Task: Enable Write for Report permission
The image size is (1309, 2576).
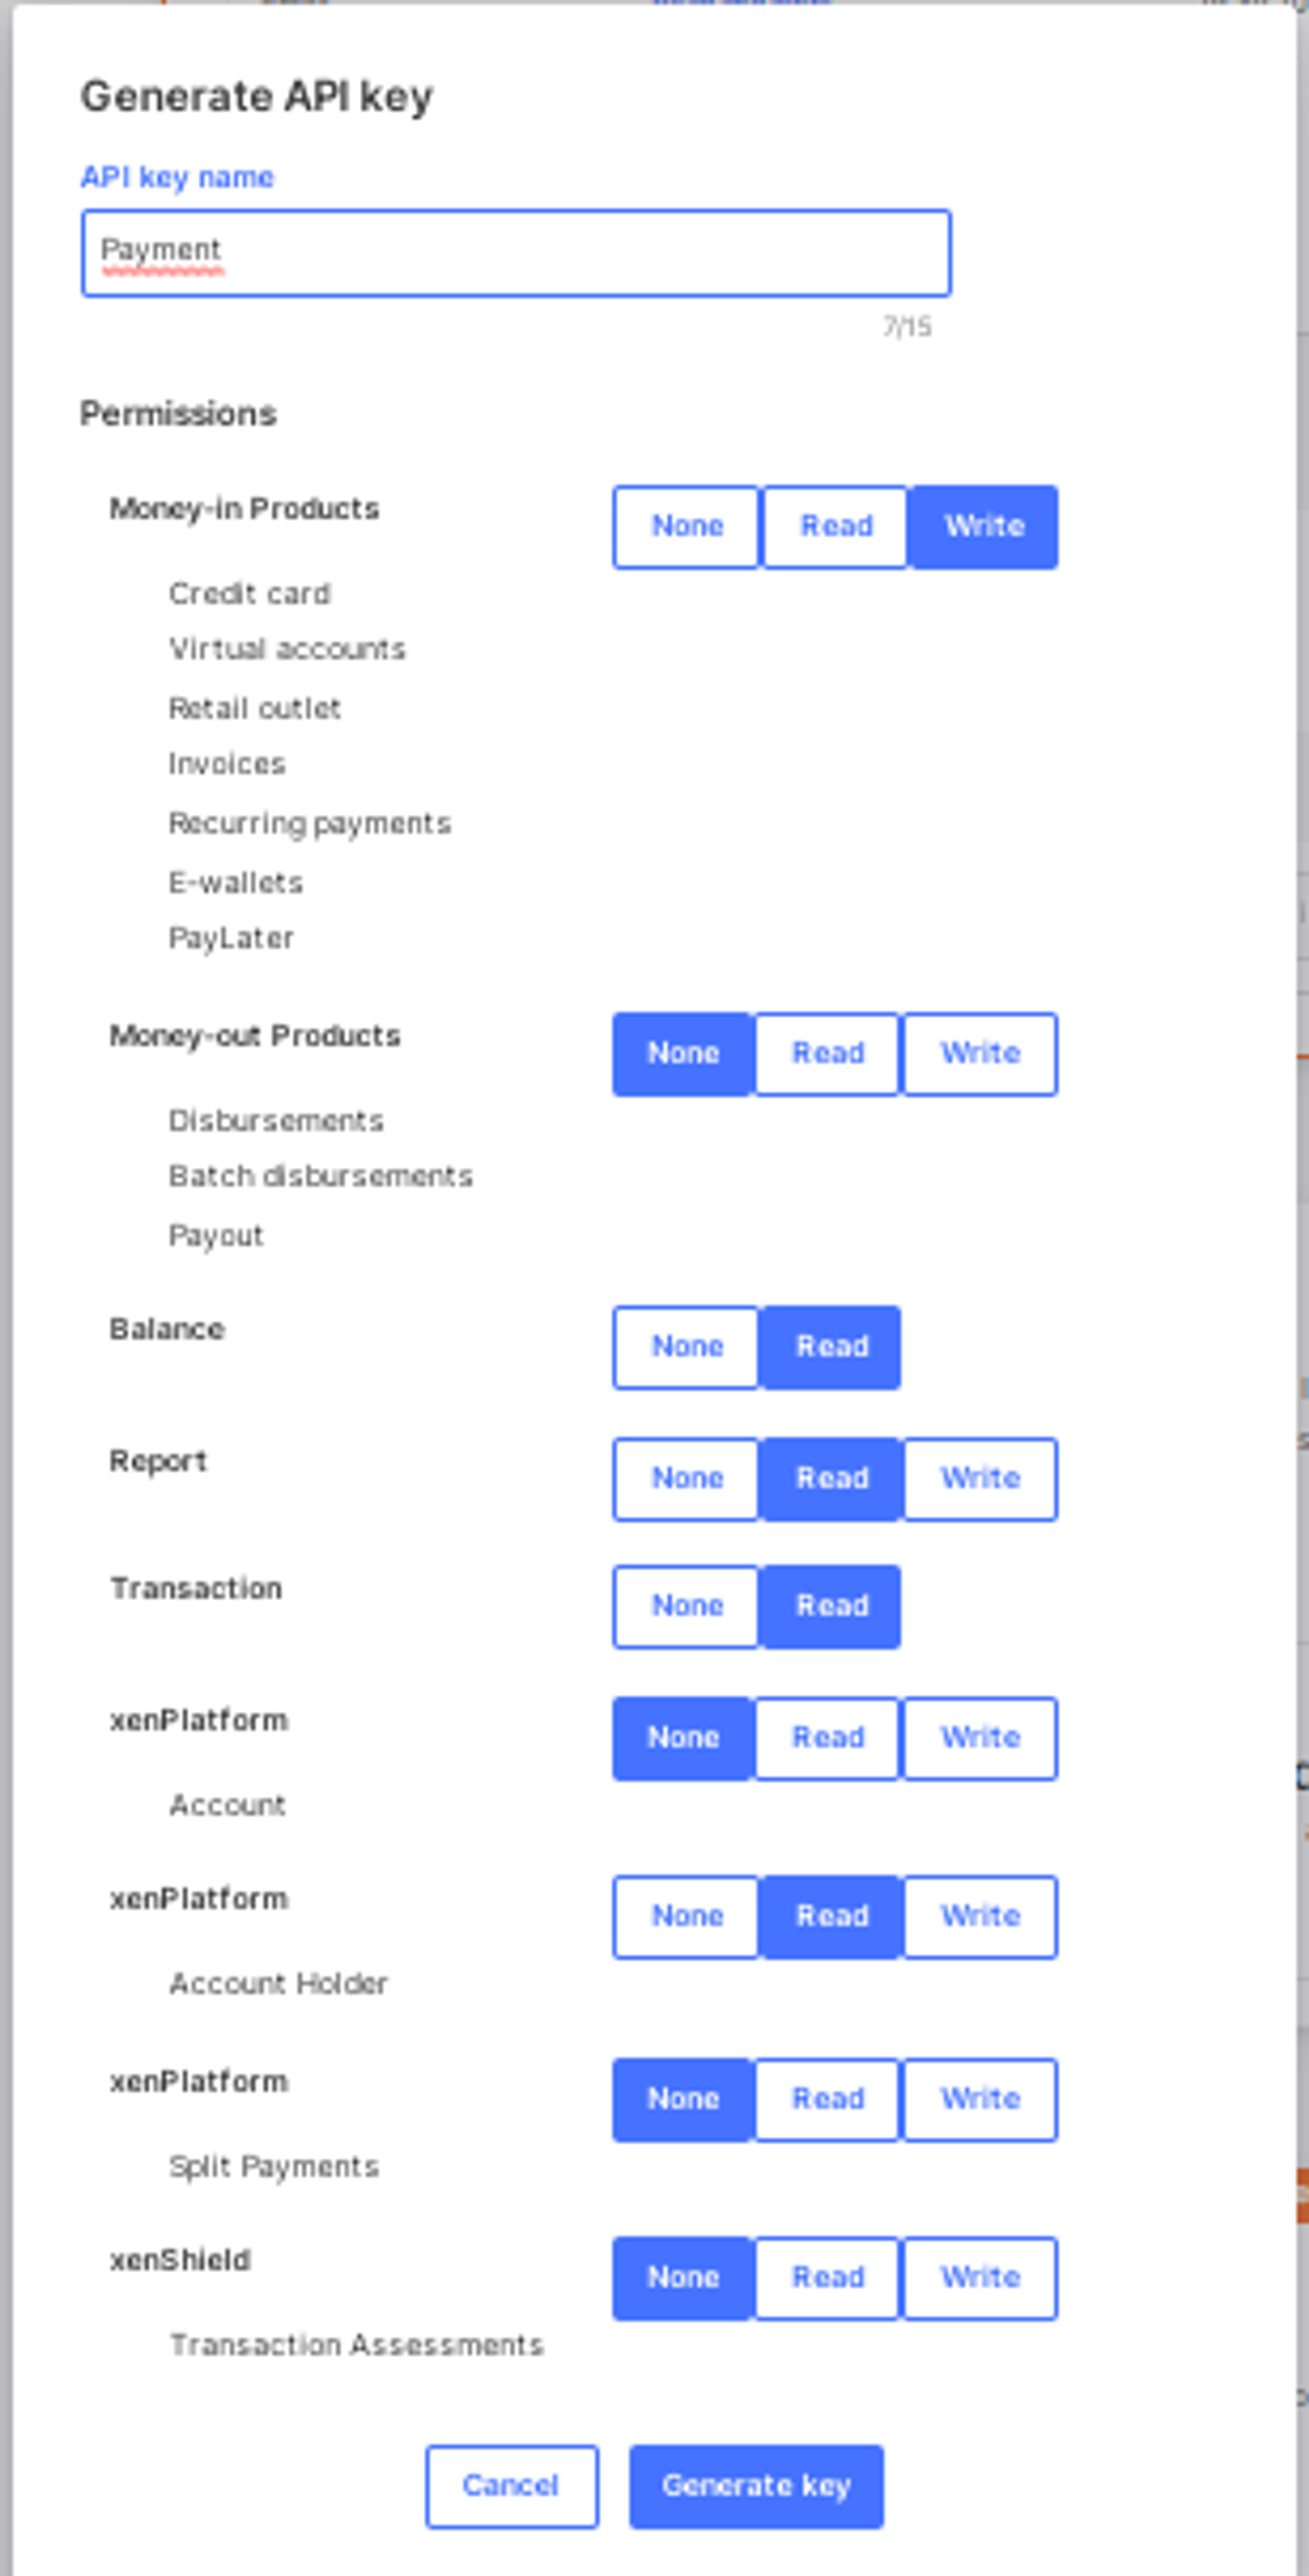Action: pos(979,1479)
